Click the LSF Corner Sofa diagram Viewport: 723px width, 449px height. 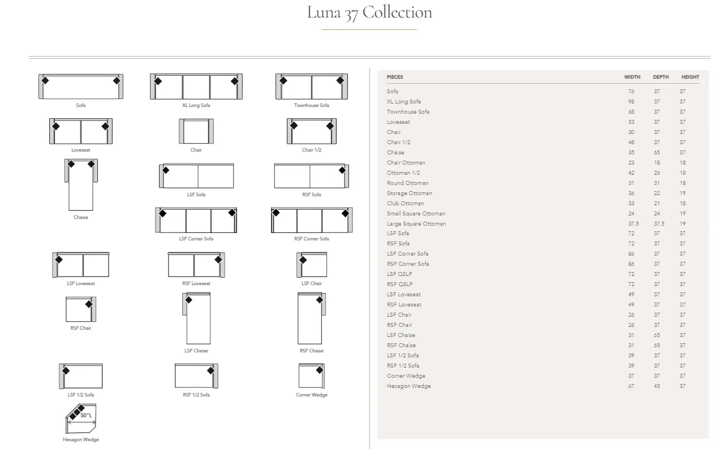click(x=196, y=220)
